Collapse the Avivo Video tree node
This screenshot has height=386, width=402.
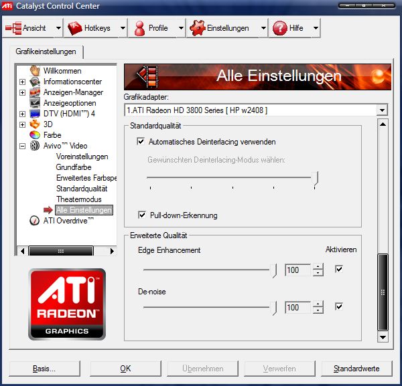22,146
